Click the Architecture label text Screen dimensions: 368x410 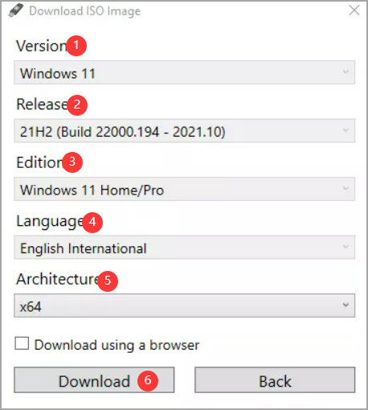pos(58,279)
